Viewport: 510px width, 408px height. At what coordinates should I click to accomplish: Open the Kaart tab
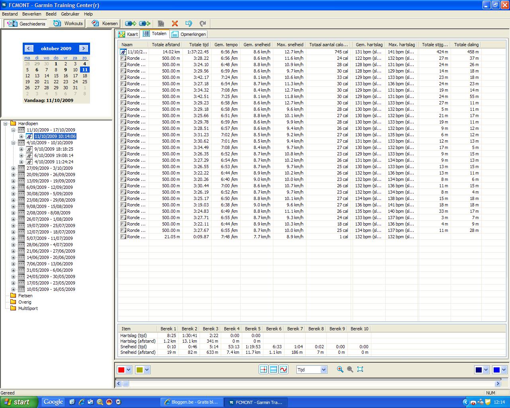point(128,34)
